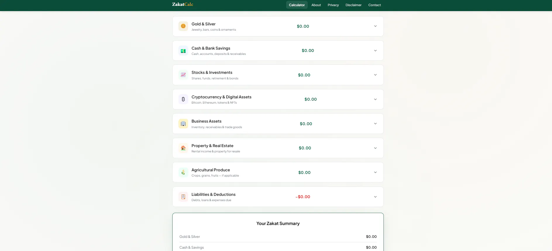
Task: Click the Property & Real Estate title
Action: [212, 146]
